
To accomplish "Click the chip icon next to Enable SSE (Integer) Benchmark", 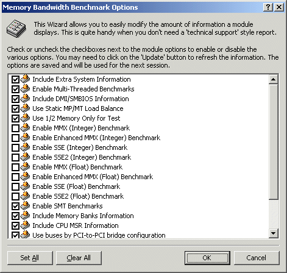I will pyautogui.click(x=25, y=147).
